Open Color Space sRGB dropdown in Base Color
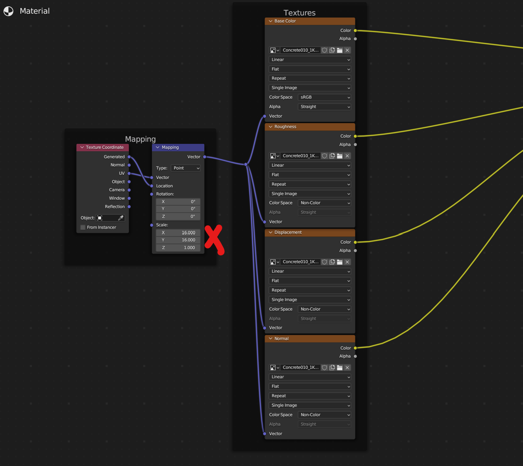 point(324,97)
